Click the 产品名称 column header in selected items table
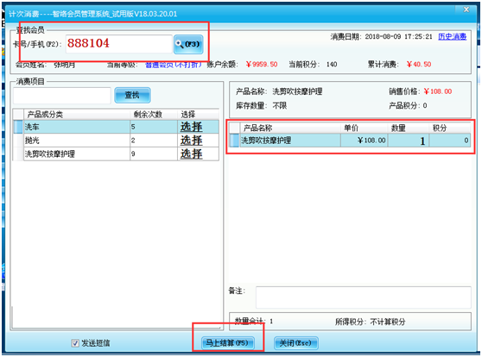Screen dimensions: 482x357 [x=290, y=128]
